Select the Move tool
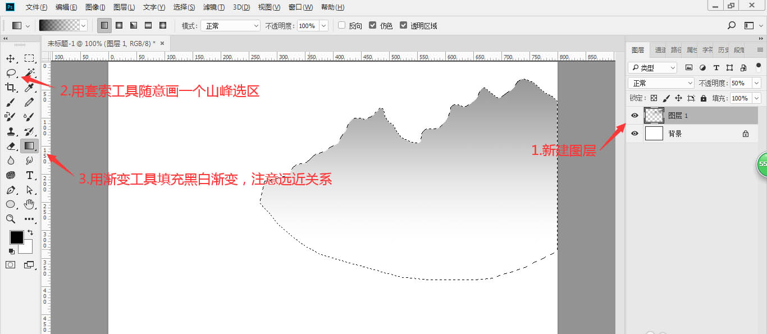The image size is (767, 334). tap(10, 58)
